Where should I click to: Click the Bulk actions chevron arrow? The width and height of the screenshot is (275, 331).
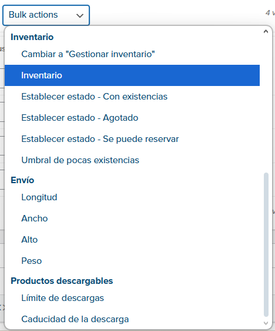tap(80, 15)
